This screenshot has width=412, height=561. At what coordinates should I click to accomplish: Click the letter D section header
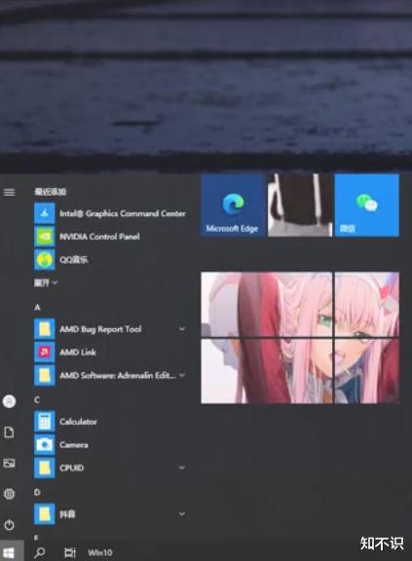37,493
